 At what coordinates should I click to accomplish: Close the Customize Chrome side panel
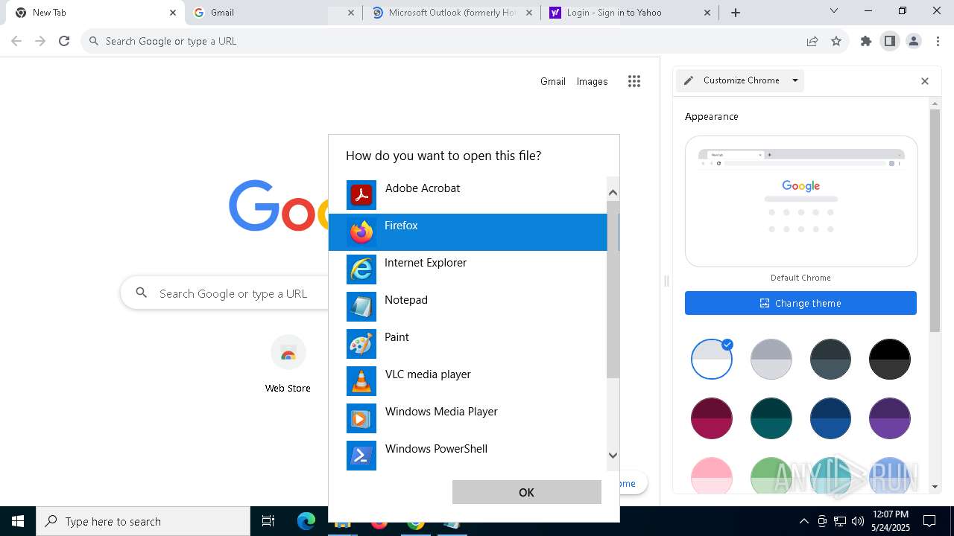925,81
